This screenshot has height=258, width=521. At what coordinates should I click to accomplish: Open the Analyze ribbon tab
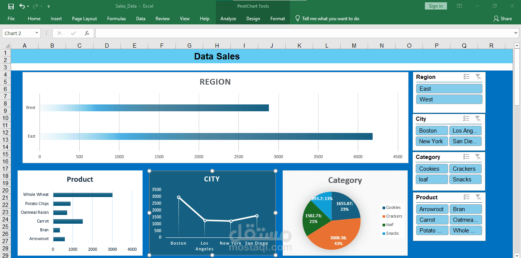click(x=228, y=19)
